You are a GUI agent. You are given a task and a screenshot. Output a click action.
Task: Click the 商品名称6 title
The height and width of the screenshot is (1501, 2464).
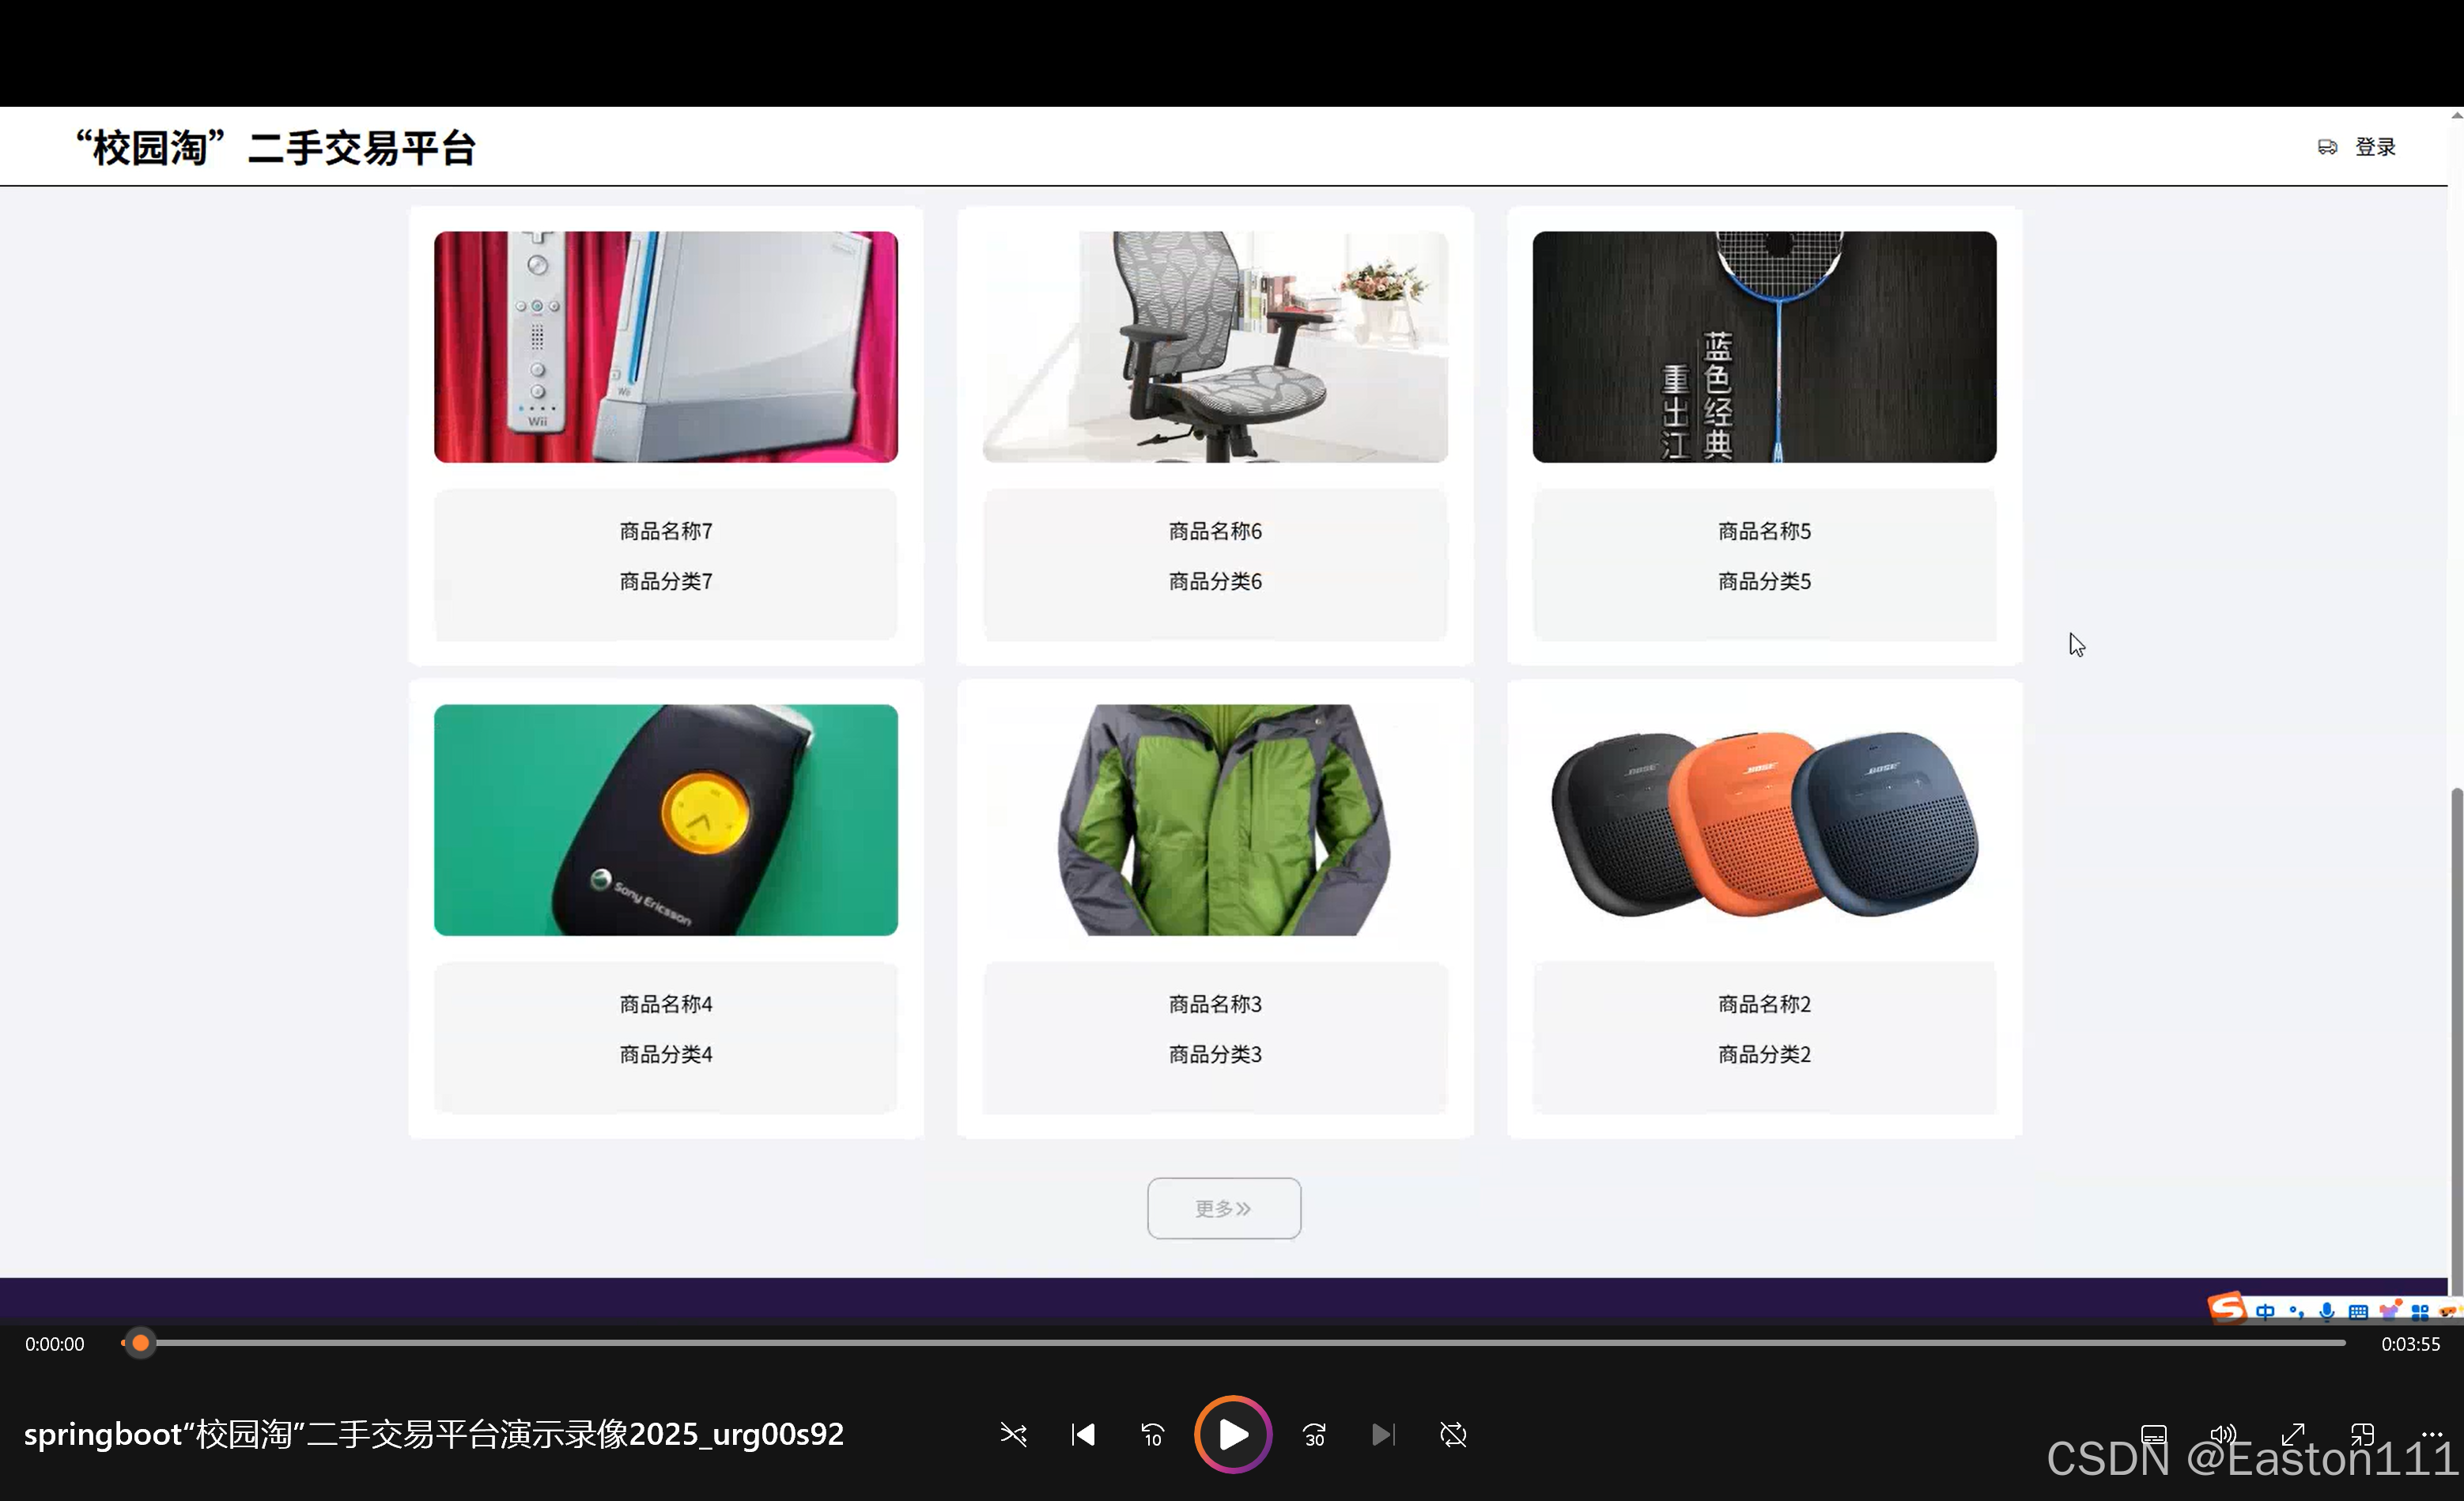coord(1215,531)
